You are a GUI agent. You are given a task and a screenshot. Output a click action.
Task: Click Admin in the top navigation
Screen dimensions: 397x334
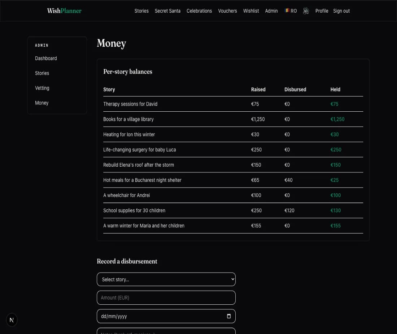pyautogui.click(x=271, y=11)
